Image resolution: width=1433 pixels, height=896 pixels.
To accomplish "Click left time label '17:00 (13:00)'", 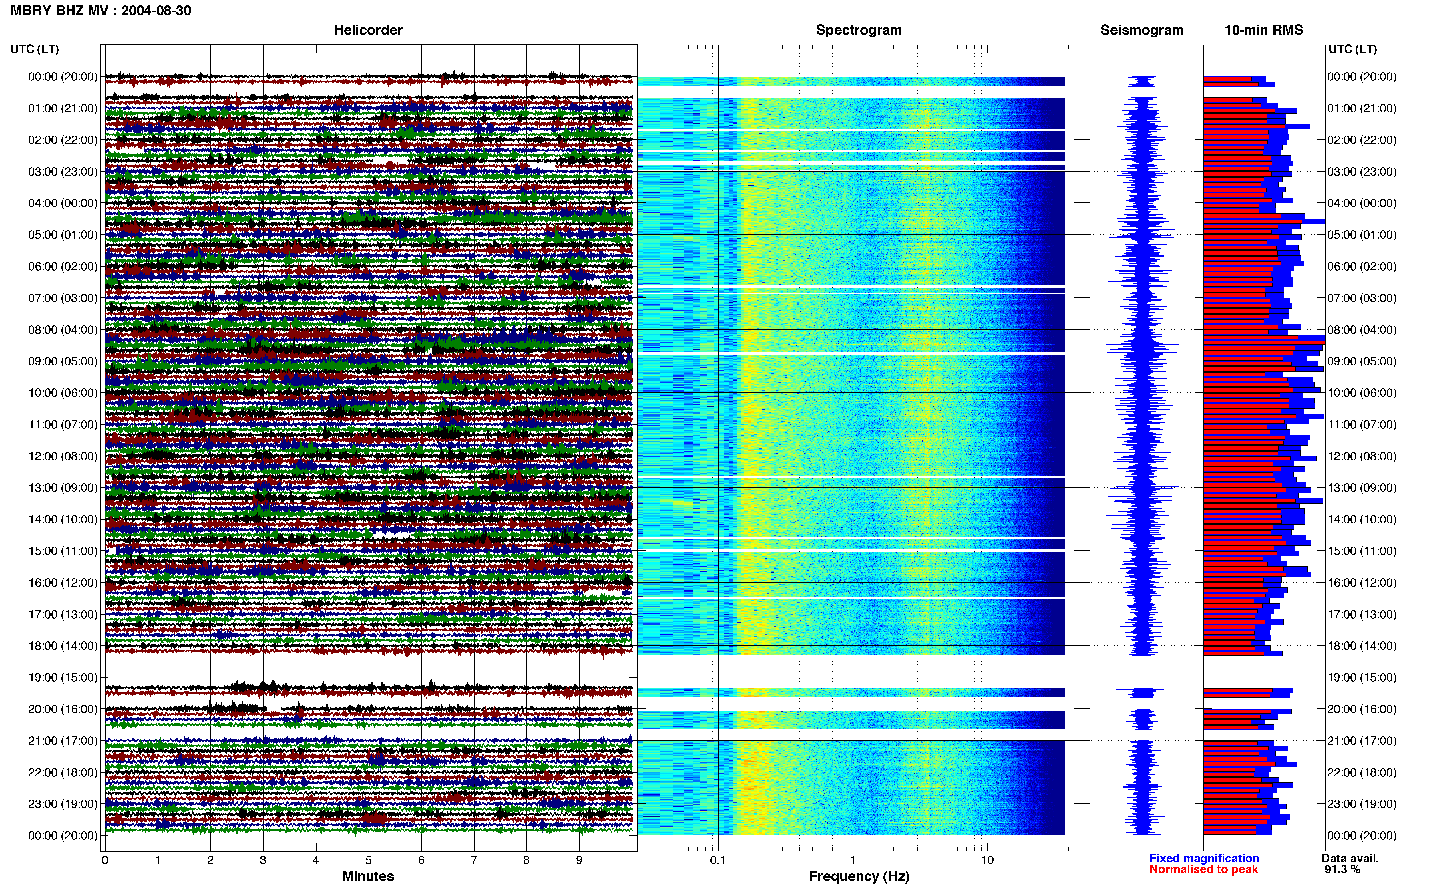I will pos(63,614).
